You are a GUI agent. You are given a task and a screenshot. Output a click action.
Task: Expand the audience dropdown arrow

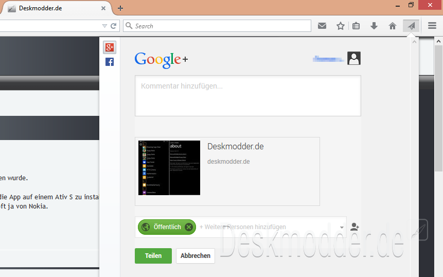coord(342,228)
